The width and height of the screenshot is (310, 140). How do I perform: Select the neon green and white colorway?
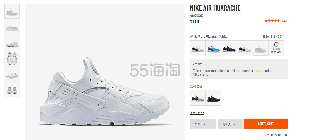pyautogui.click(x=245, y=48)
